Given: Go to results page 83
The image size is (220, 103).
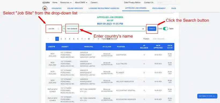Looking at the screenshot, I should 89,39.
